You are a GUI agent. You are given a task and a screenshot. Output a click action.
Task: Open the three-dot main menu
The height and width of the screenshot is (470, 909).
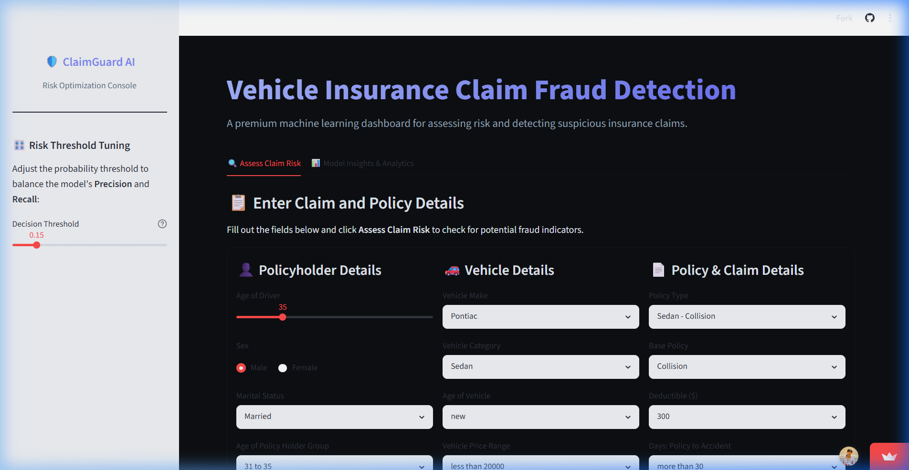[x=890, y=18]
